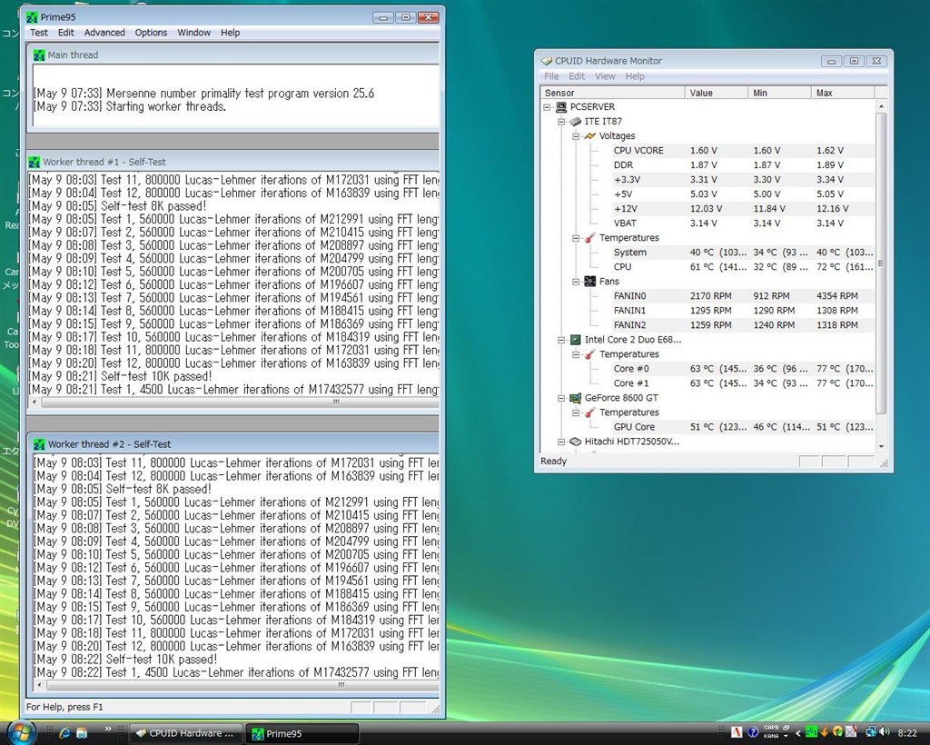
Task: Show hidden tray icons with left chevron
Action: point(798,734)
